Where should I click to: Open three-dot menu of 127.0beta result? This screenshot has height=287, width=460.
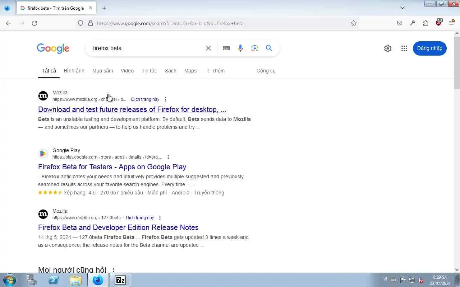point(160,218)
